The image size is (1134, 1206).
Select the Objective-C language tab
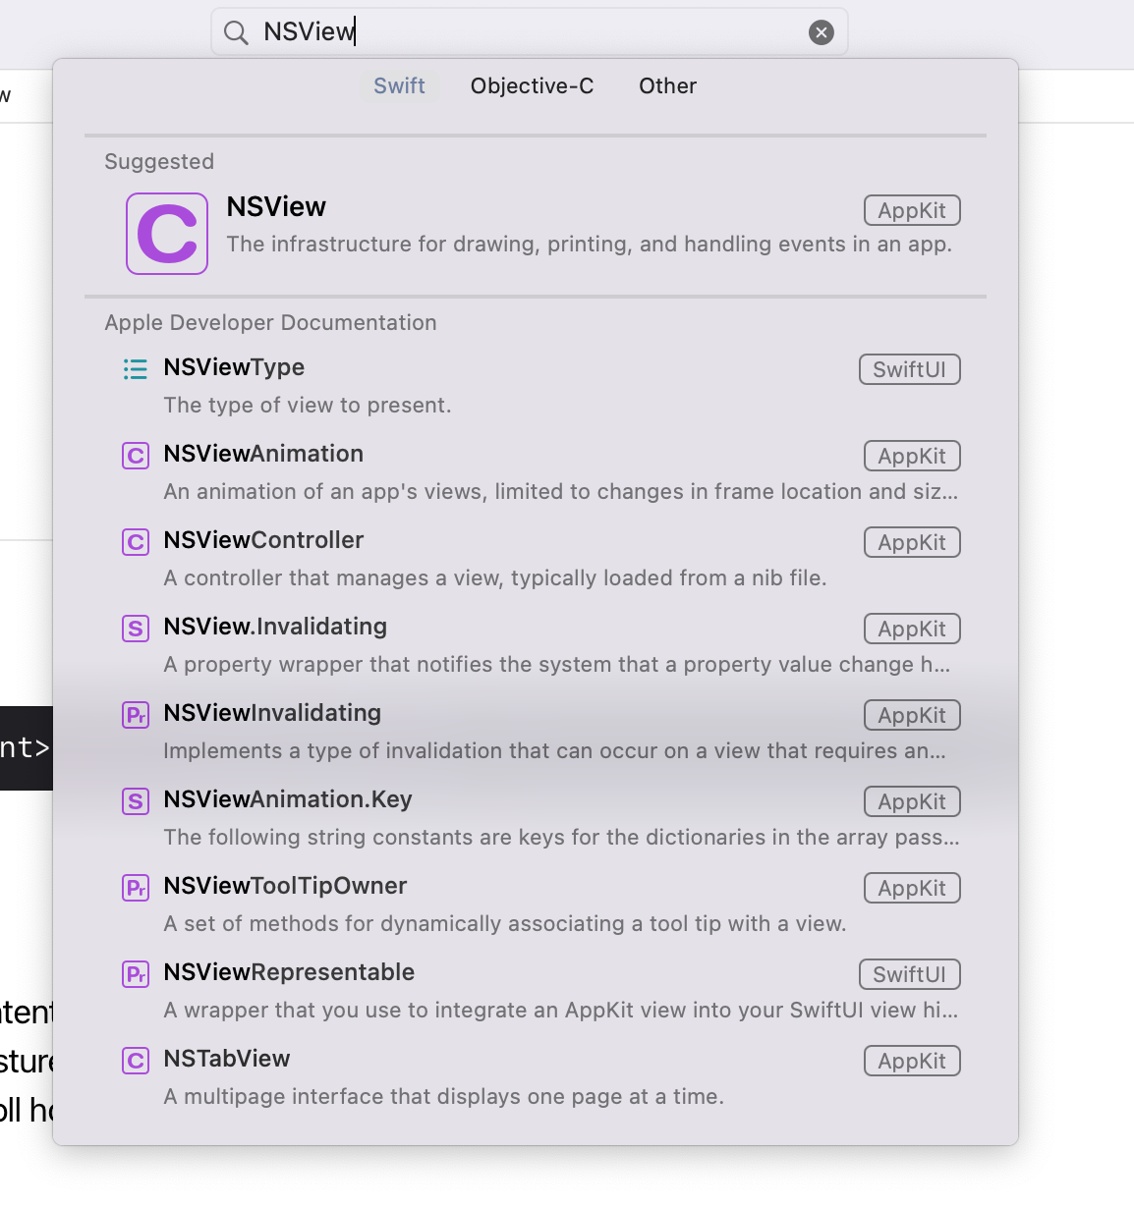coord(532,86)
